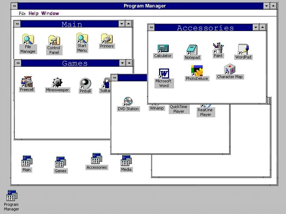Open the Control Panel icon
This screenshot has height=214, width=286.
tap(54, 45)
